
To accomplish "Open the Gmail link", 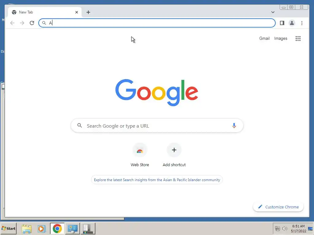I will 264,38.
